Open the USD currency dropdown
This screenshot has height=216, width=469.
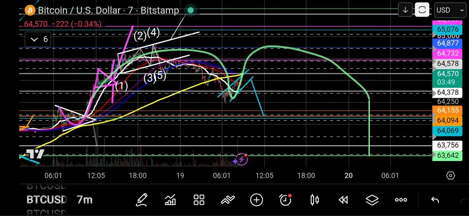tap(448, 10)
